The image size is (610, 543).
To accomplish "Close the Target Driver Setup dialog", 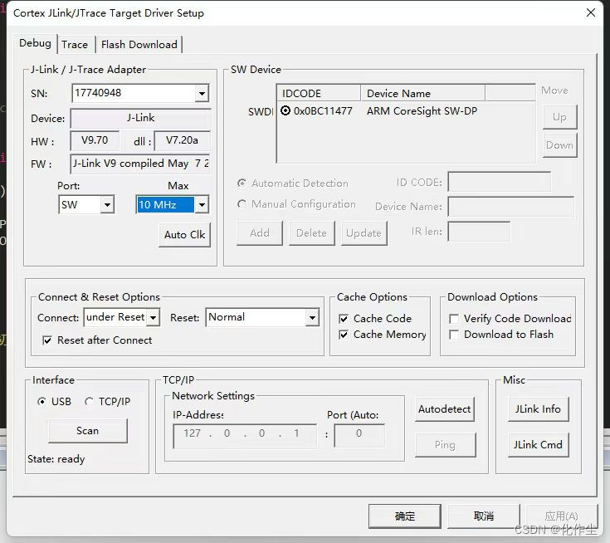I will (591, 12).
